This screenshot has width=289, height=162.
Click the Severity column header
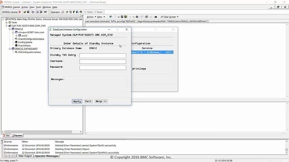pos(8,142)
